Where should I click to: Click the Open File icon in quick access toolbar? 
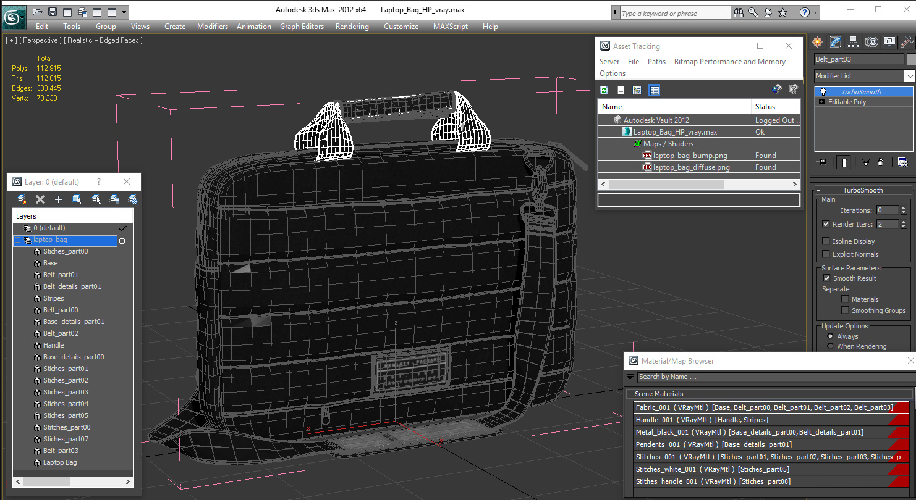click(x=38, y=12)
